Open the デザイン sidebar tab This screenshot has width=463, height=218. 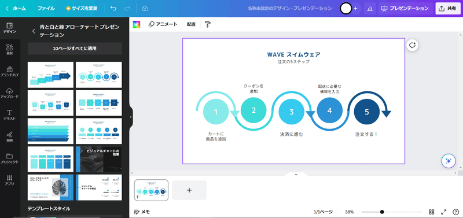click(10, 28)
